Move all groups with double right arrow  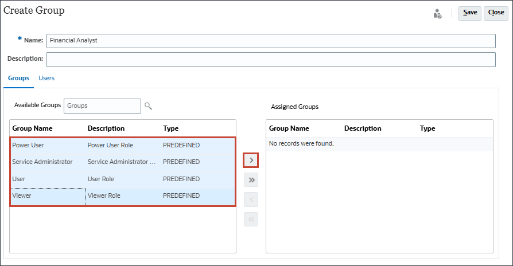[x=251, y=180]
